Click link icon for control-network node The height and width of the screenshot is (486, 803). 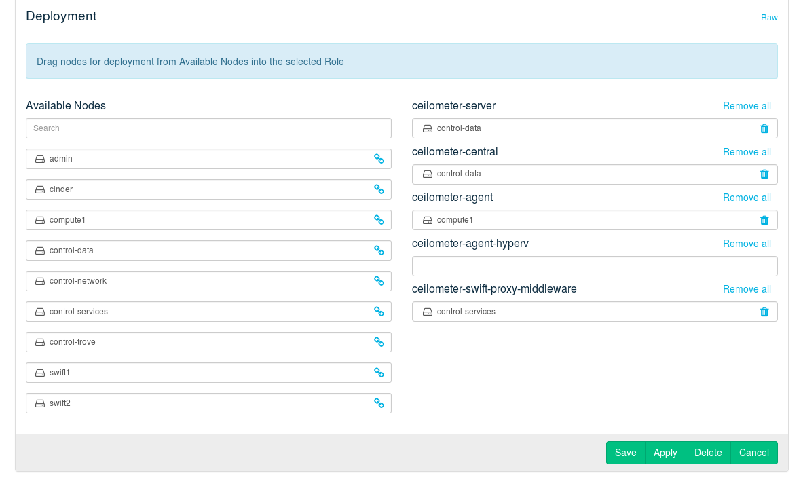pos(379,281)
